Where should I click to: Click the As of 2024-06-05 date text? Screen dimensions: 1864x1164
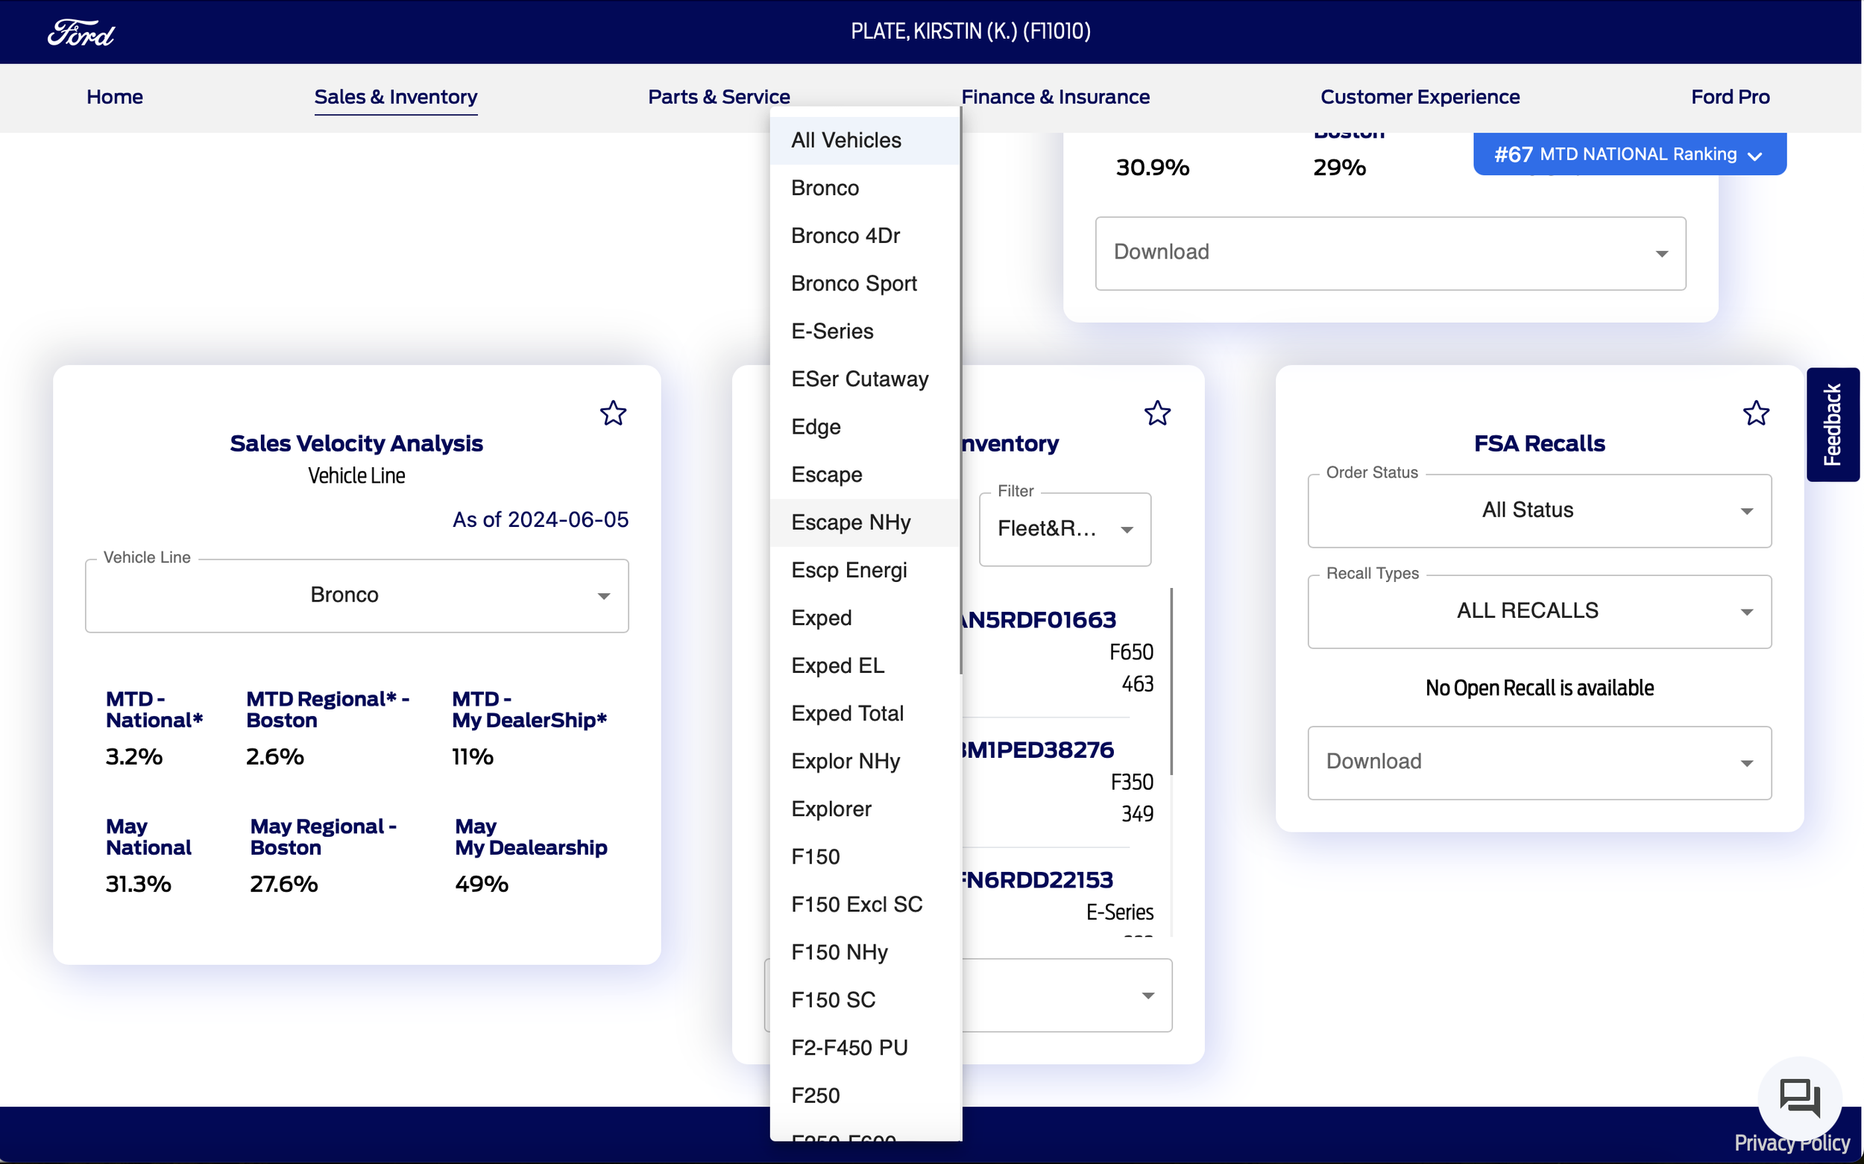540,519
